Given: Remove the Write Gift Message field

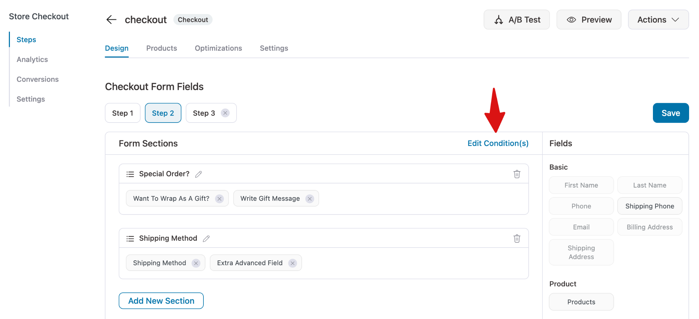Looking at the screenshot, I should click(310, 199).
